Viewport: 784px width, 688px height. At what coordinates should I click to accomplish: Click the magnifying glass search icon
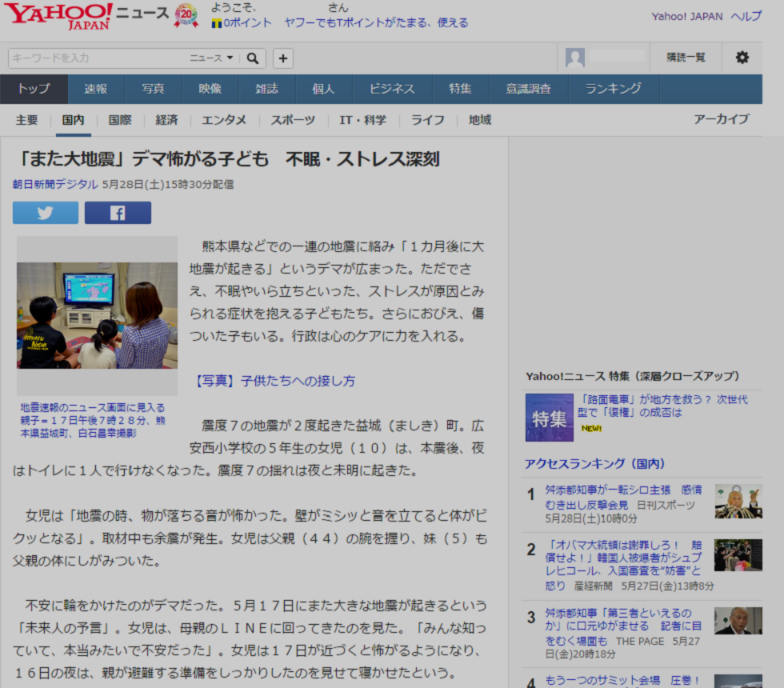click(x=252, y=58)
